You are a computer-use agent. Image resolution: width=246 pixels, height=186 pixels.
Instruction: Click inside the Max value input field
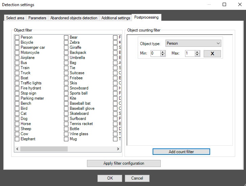click(189, 54)
